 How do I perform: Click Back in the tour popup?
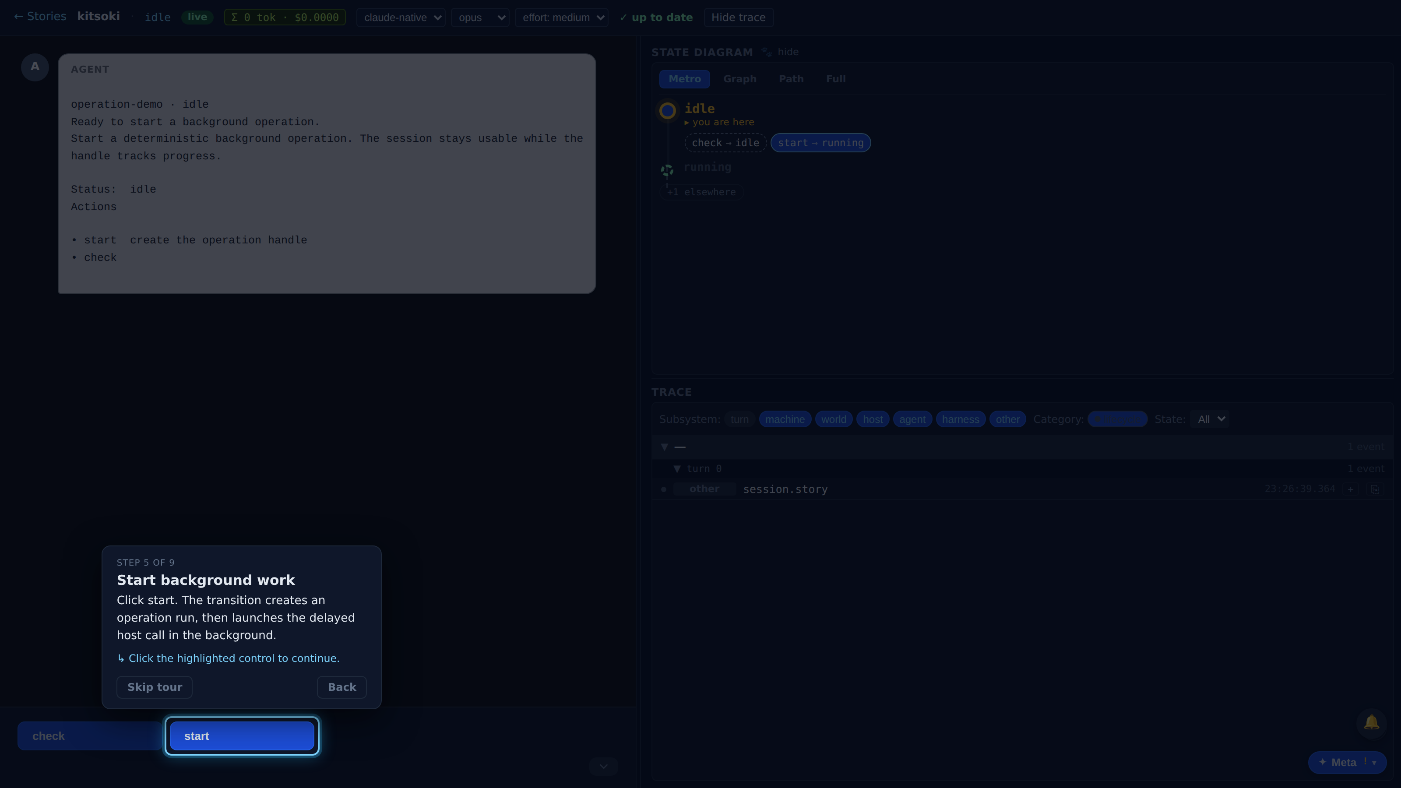[x=341, y=687]
